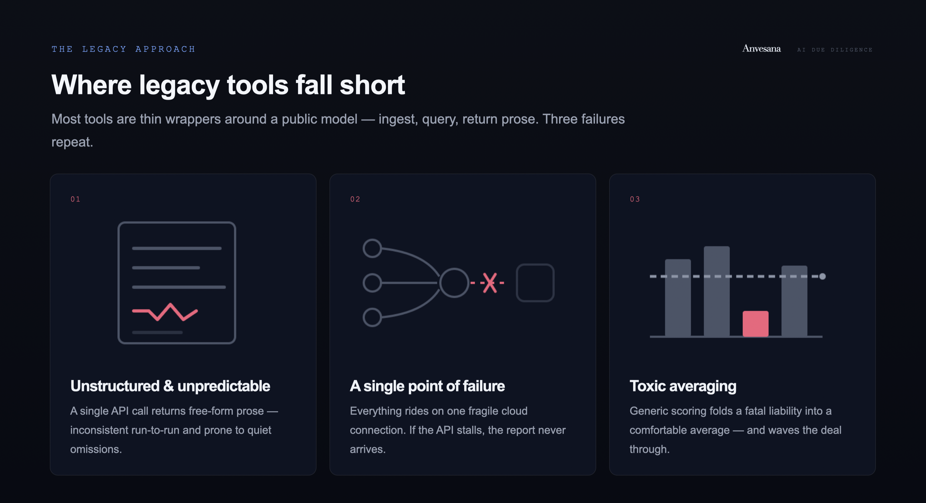Click the tallest gray bar in the chart
Screen dimensions: 926x503
[717, 291]
